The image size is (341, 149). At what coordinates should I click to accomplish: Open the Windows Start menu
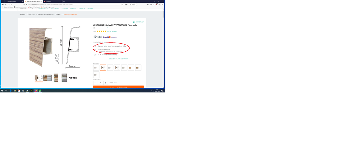pos(2,90)
